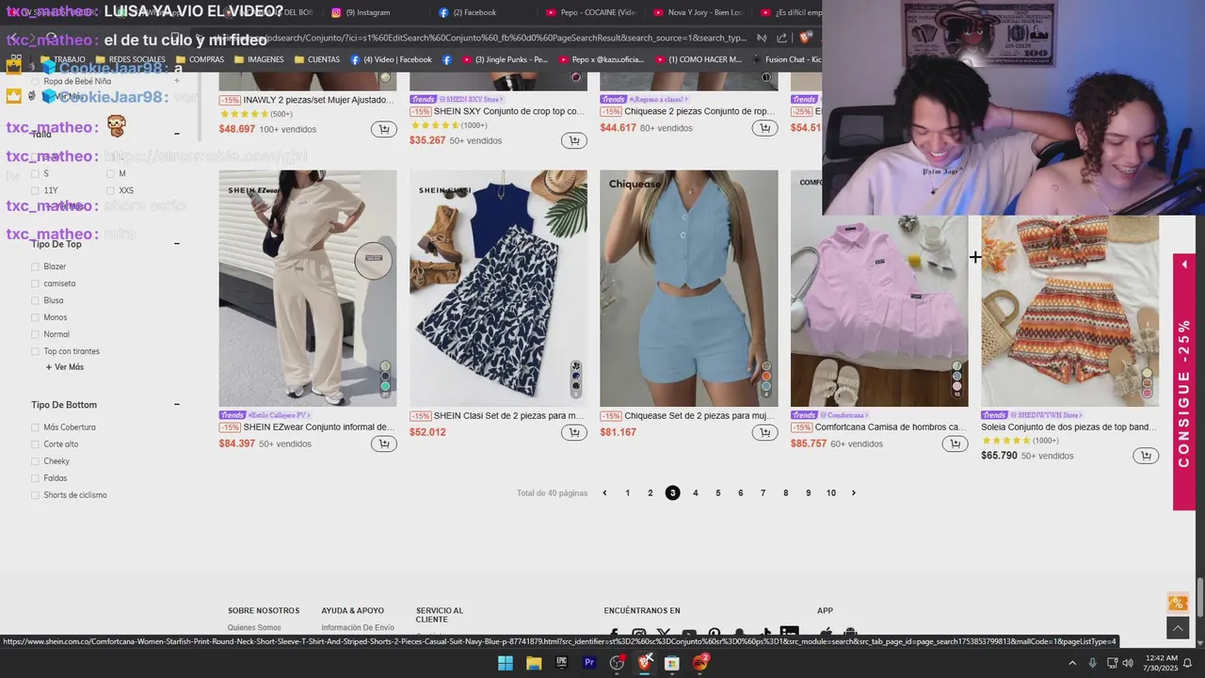Check the Monos filter

pos(36,317)
